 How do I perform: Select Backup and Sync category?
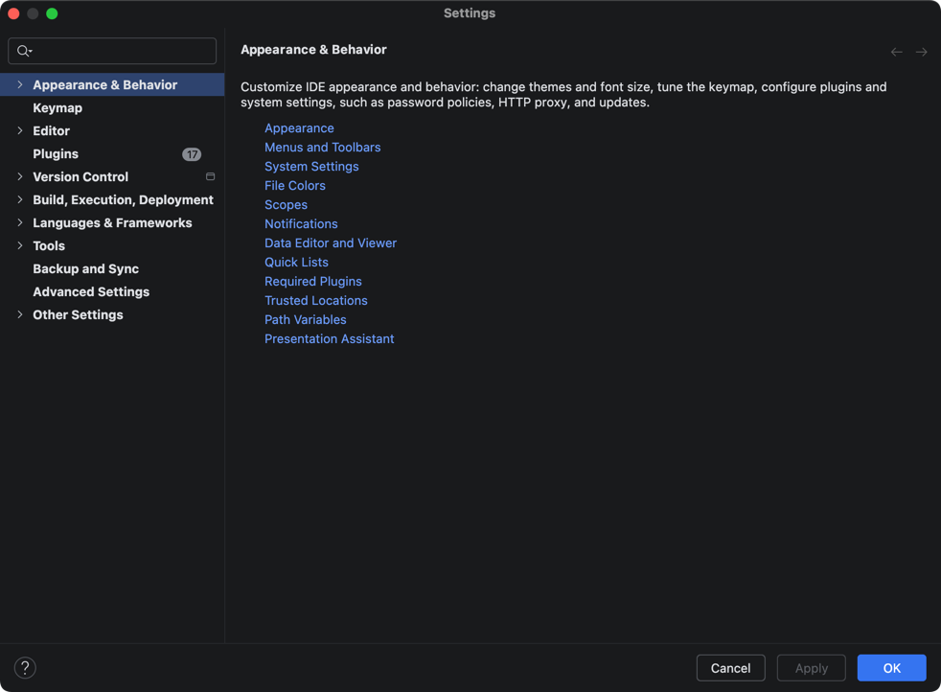point(85,269)
